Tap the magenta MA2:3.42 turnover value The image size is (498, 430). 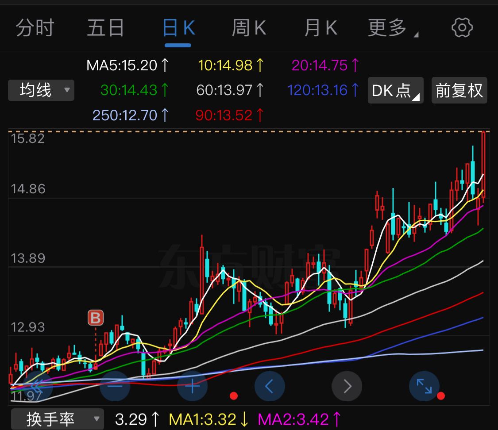point(299,419)
